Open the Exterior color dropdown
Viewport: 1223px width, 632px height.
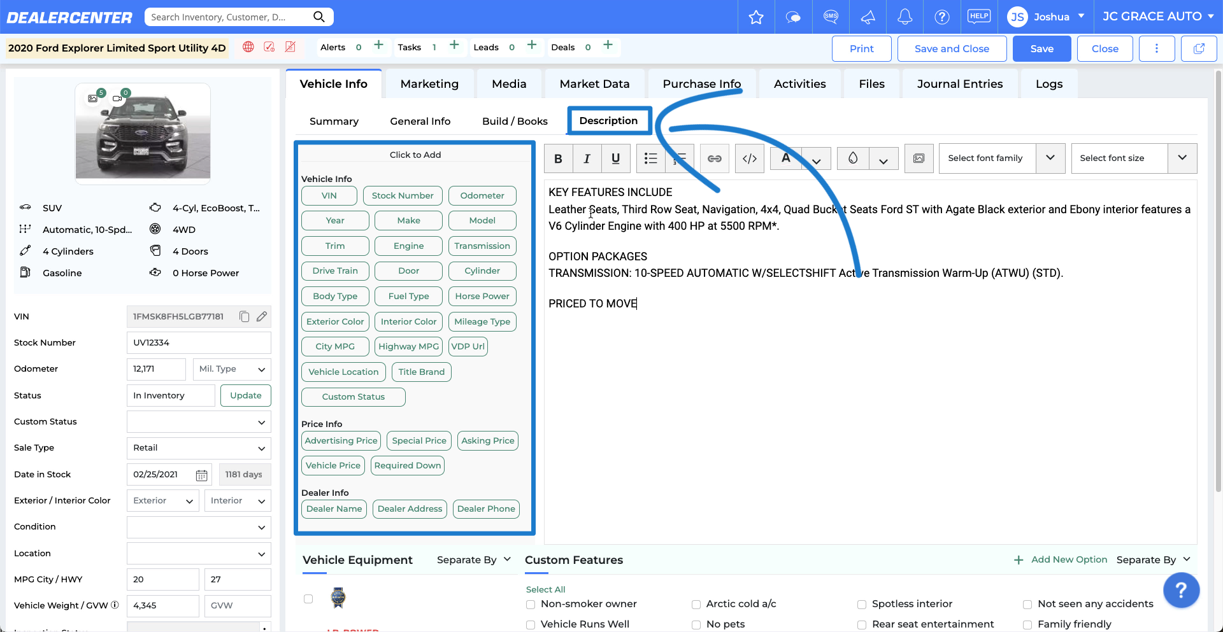click(x=162, y=501)
